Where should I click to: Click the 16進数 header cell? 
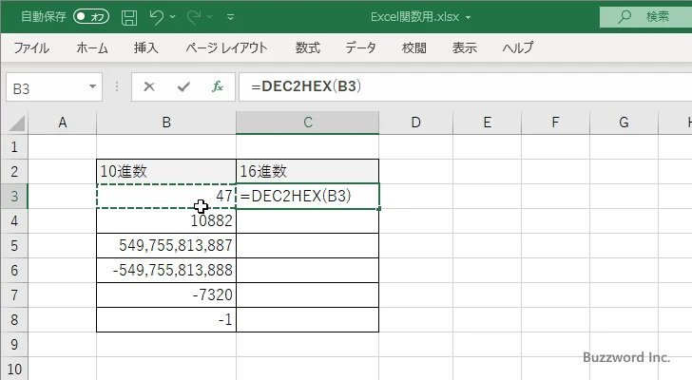click(308, 172)
